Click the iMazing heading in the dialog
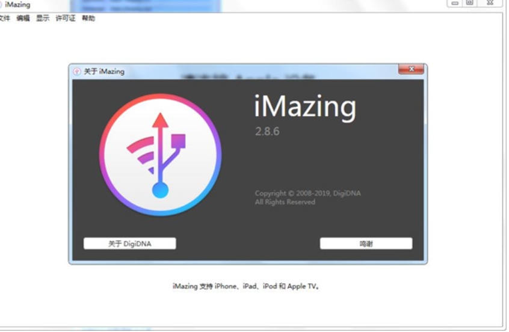 point(305,108)
